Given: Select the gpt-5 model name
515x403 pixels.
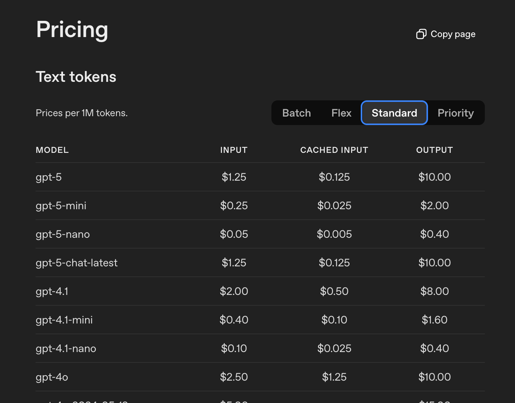Looking at the screenshot, I should point(49,177).
